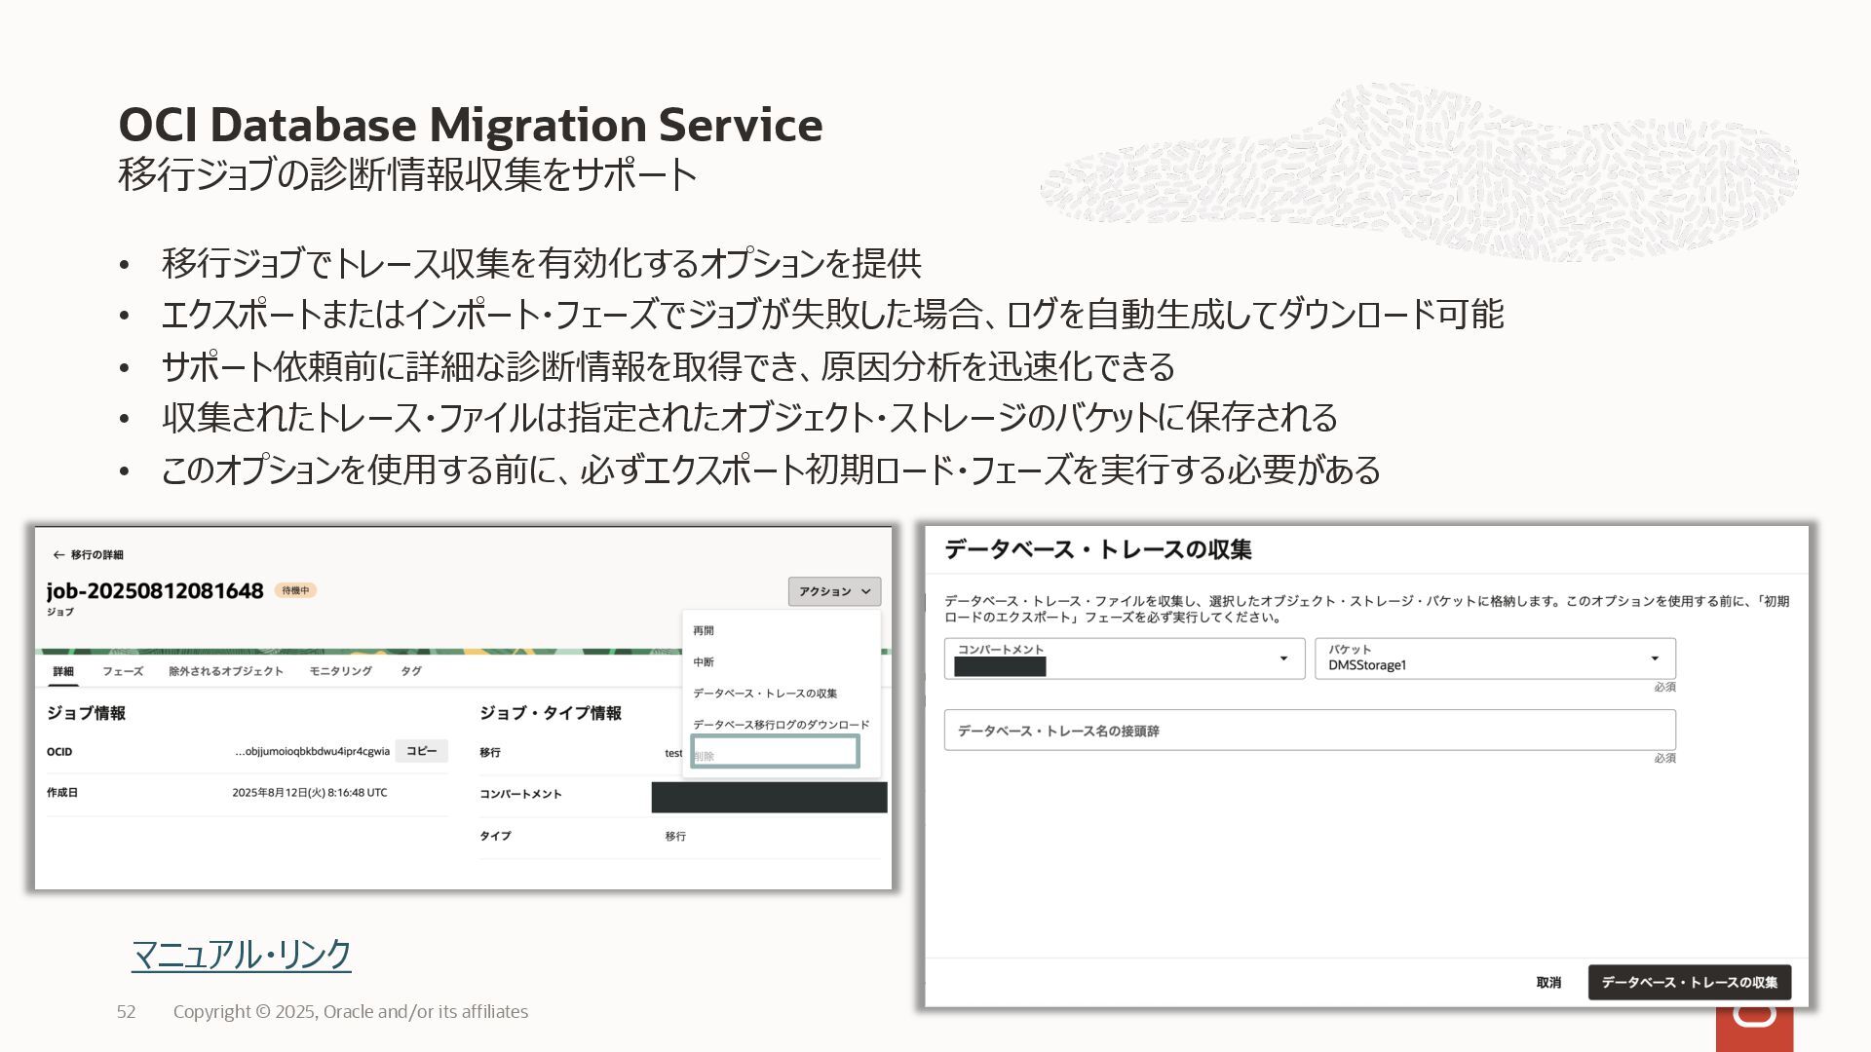Viewport: 1871px width, 1052px height.
Task: Open the モニタリング tab
Action: tap(341, 671)
